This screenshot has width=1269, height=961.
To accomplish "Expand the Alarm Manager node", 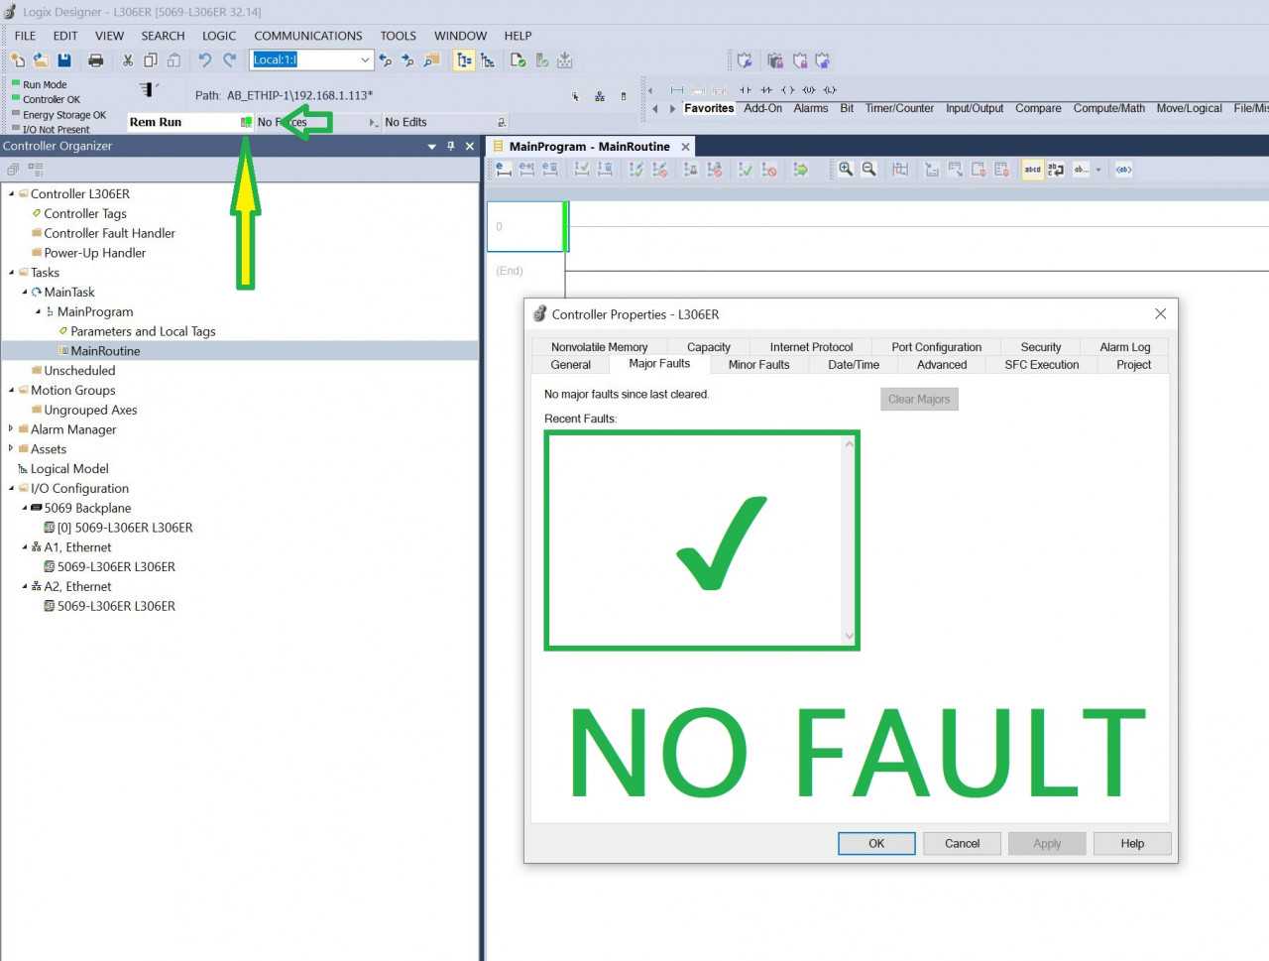I will 11,428.
